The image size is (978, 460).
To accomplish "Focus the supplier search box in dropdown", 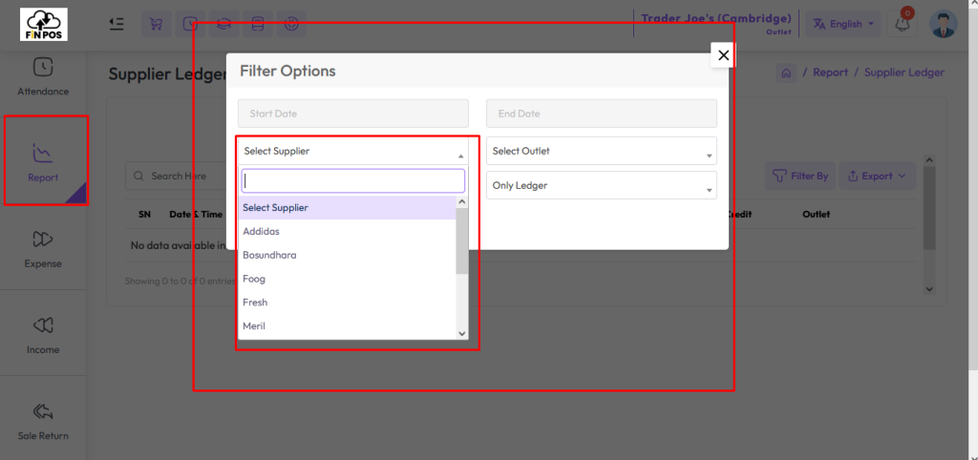I will click(x=353, y=180).
